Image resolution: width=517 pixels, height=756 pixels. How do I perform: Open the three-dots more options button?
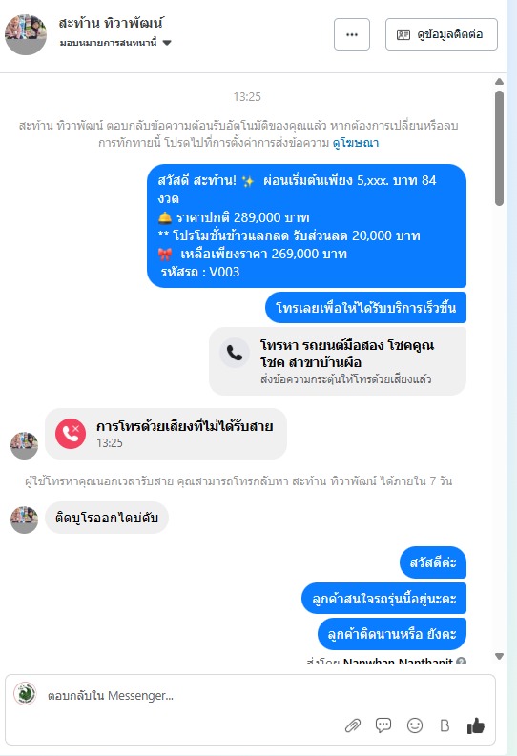(x=352, y=34)
